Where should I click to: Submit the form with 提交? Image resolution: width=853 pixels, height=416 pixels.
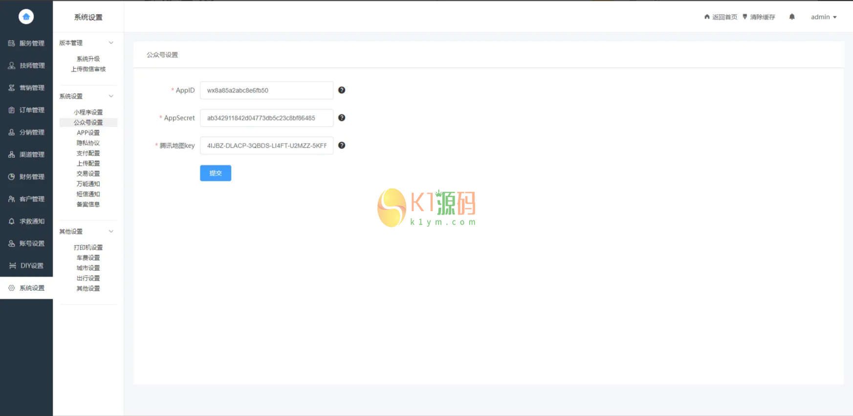click(216, 173)
